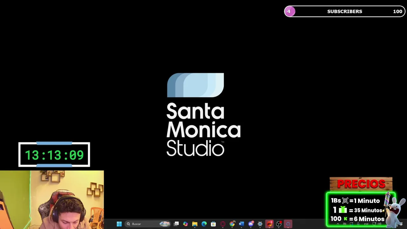
Task: Click the '1Bs = 1 Minuto' price row
Action: (x=355, y=201)
